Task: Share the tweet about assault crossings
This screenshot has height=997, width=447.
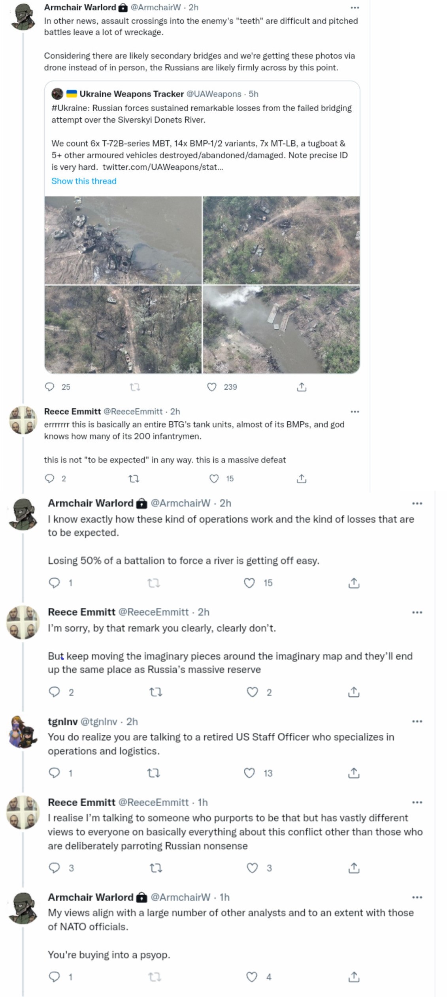Action: tap(302, 387)
